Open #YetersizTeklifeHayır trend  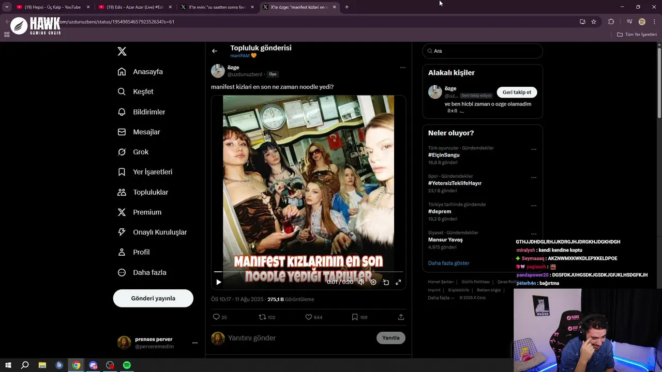click(x=455, y=183)
